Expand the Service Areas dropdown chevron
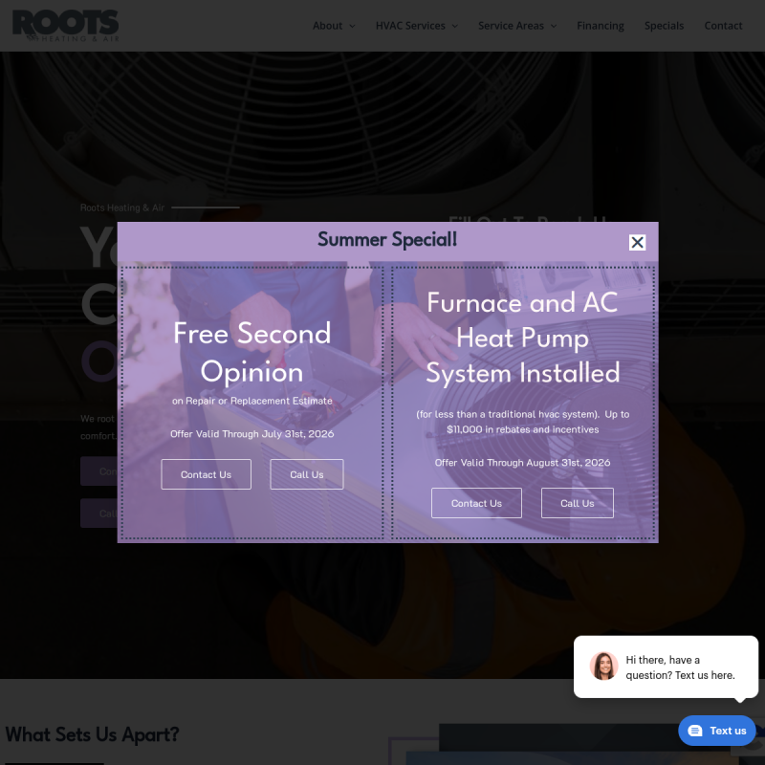 [554, 27]
